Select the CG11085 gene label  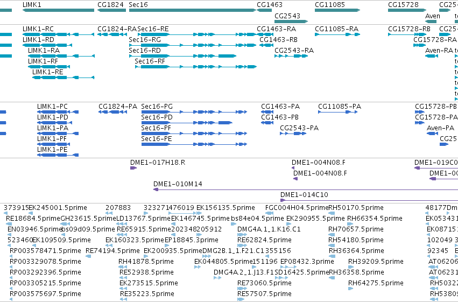coord(330,5)
